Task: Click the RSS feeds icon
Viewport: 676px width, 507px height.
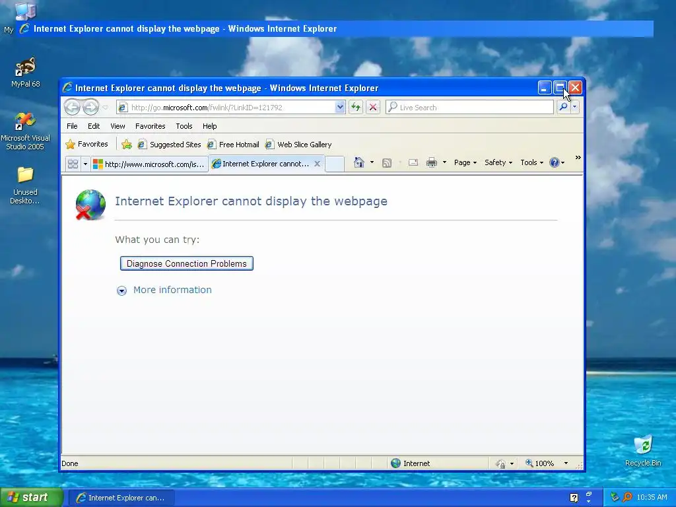Action: (x=387, y=162)
